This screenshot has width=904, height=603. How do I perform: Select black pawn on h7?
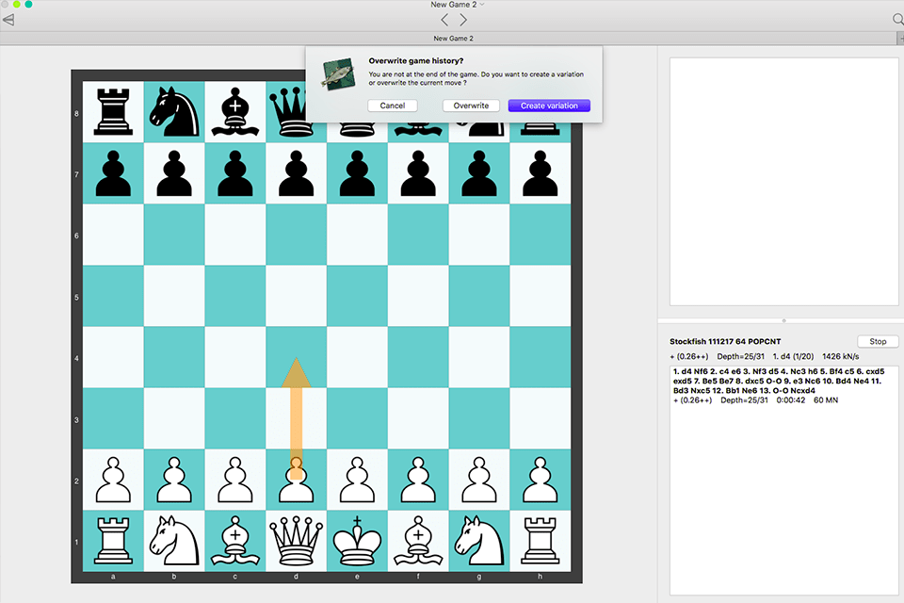[x=541, y=173]
